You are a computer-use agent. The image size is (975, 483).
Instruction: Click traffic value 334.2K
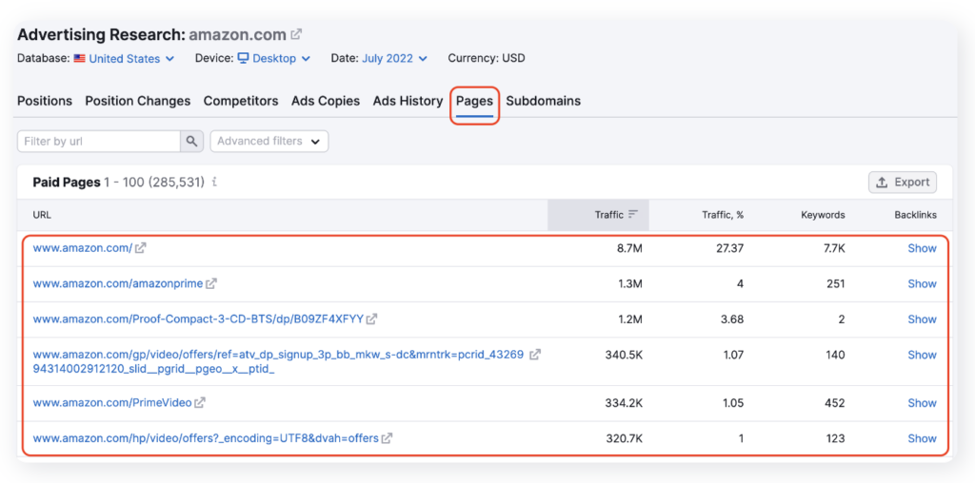pyautogui.click(x=624, y=403)
